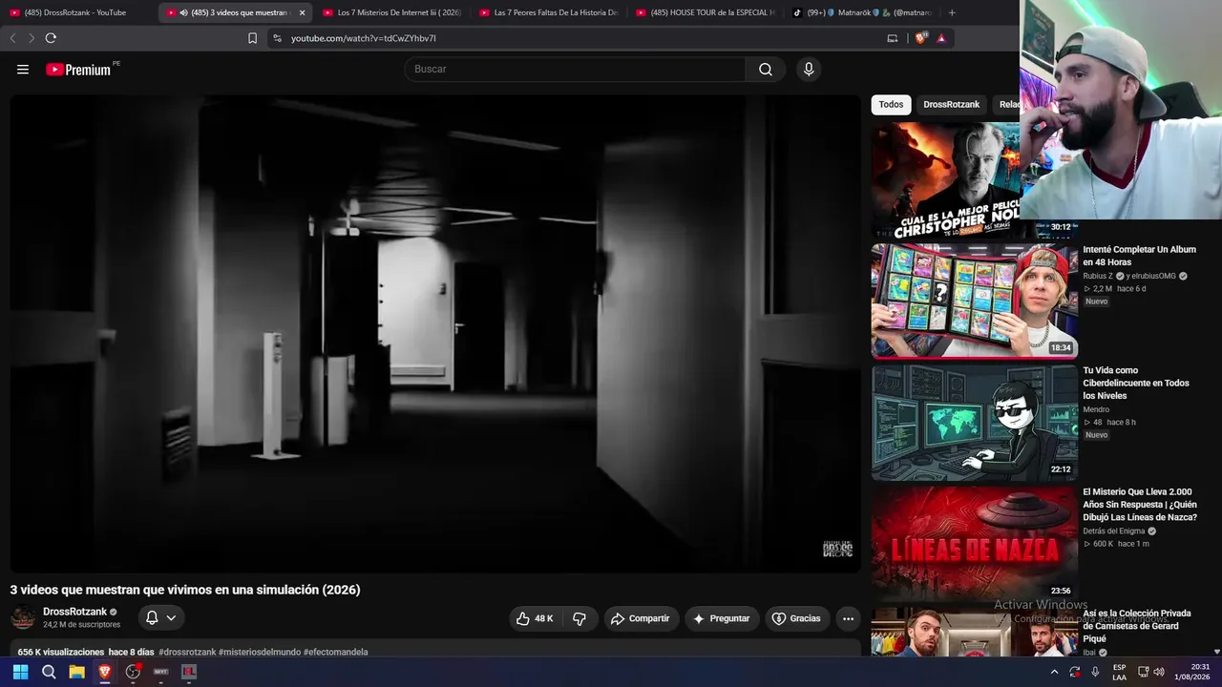The width and height of the screenshot is (1222, 687).
Task: Open the Brave browser taskbar icon
Action: (x=105, y=672)
